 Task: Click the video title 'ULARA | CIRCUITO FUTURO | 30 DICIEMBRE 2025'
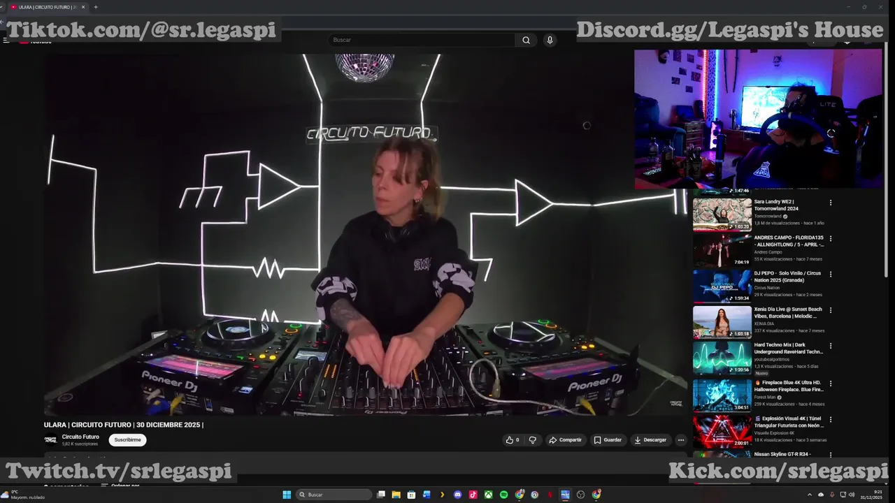pos(124,425)
